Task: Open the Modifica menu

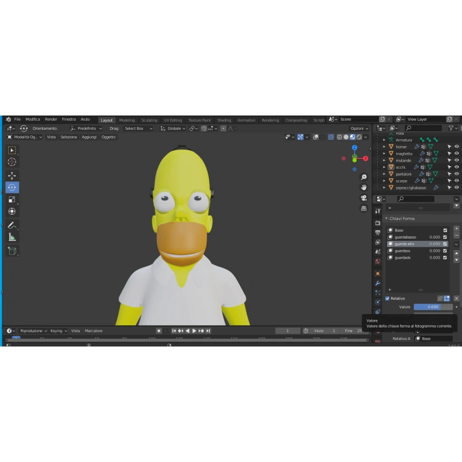Action: point(33,120)
